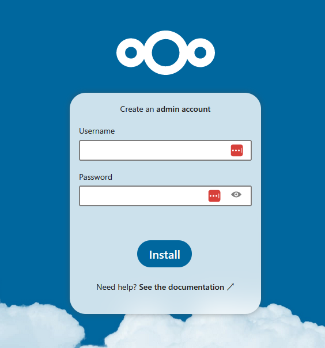Click the Create an admin account heading

165,109
